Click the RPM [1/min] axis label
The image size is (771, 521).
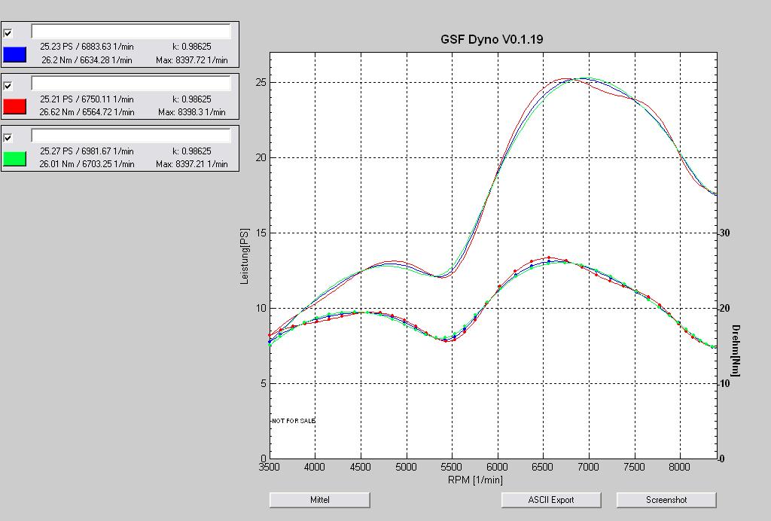coord(475,480)
